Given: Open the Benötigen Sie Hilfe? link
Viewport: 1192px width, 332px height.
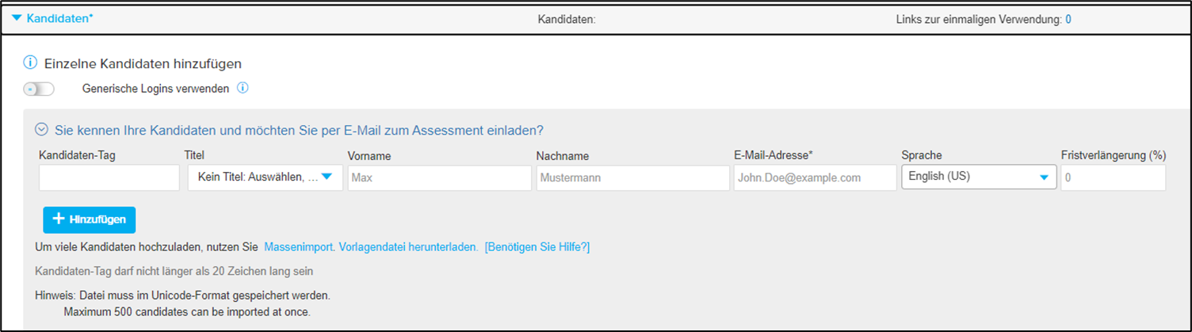Looking at the screenshot, I should point(537,247).
